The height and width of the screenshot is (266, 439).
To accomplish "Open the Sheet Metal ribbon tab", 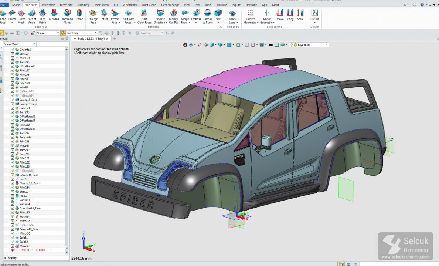I will pos(102,5).
